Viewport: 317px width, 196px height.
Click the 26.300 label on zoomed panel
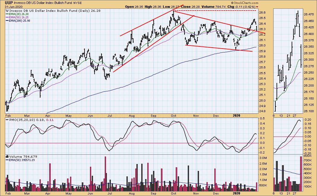tap(308, 60)
